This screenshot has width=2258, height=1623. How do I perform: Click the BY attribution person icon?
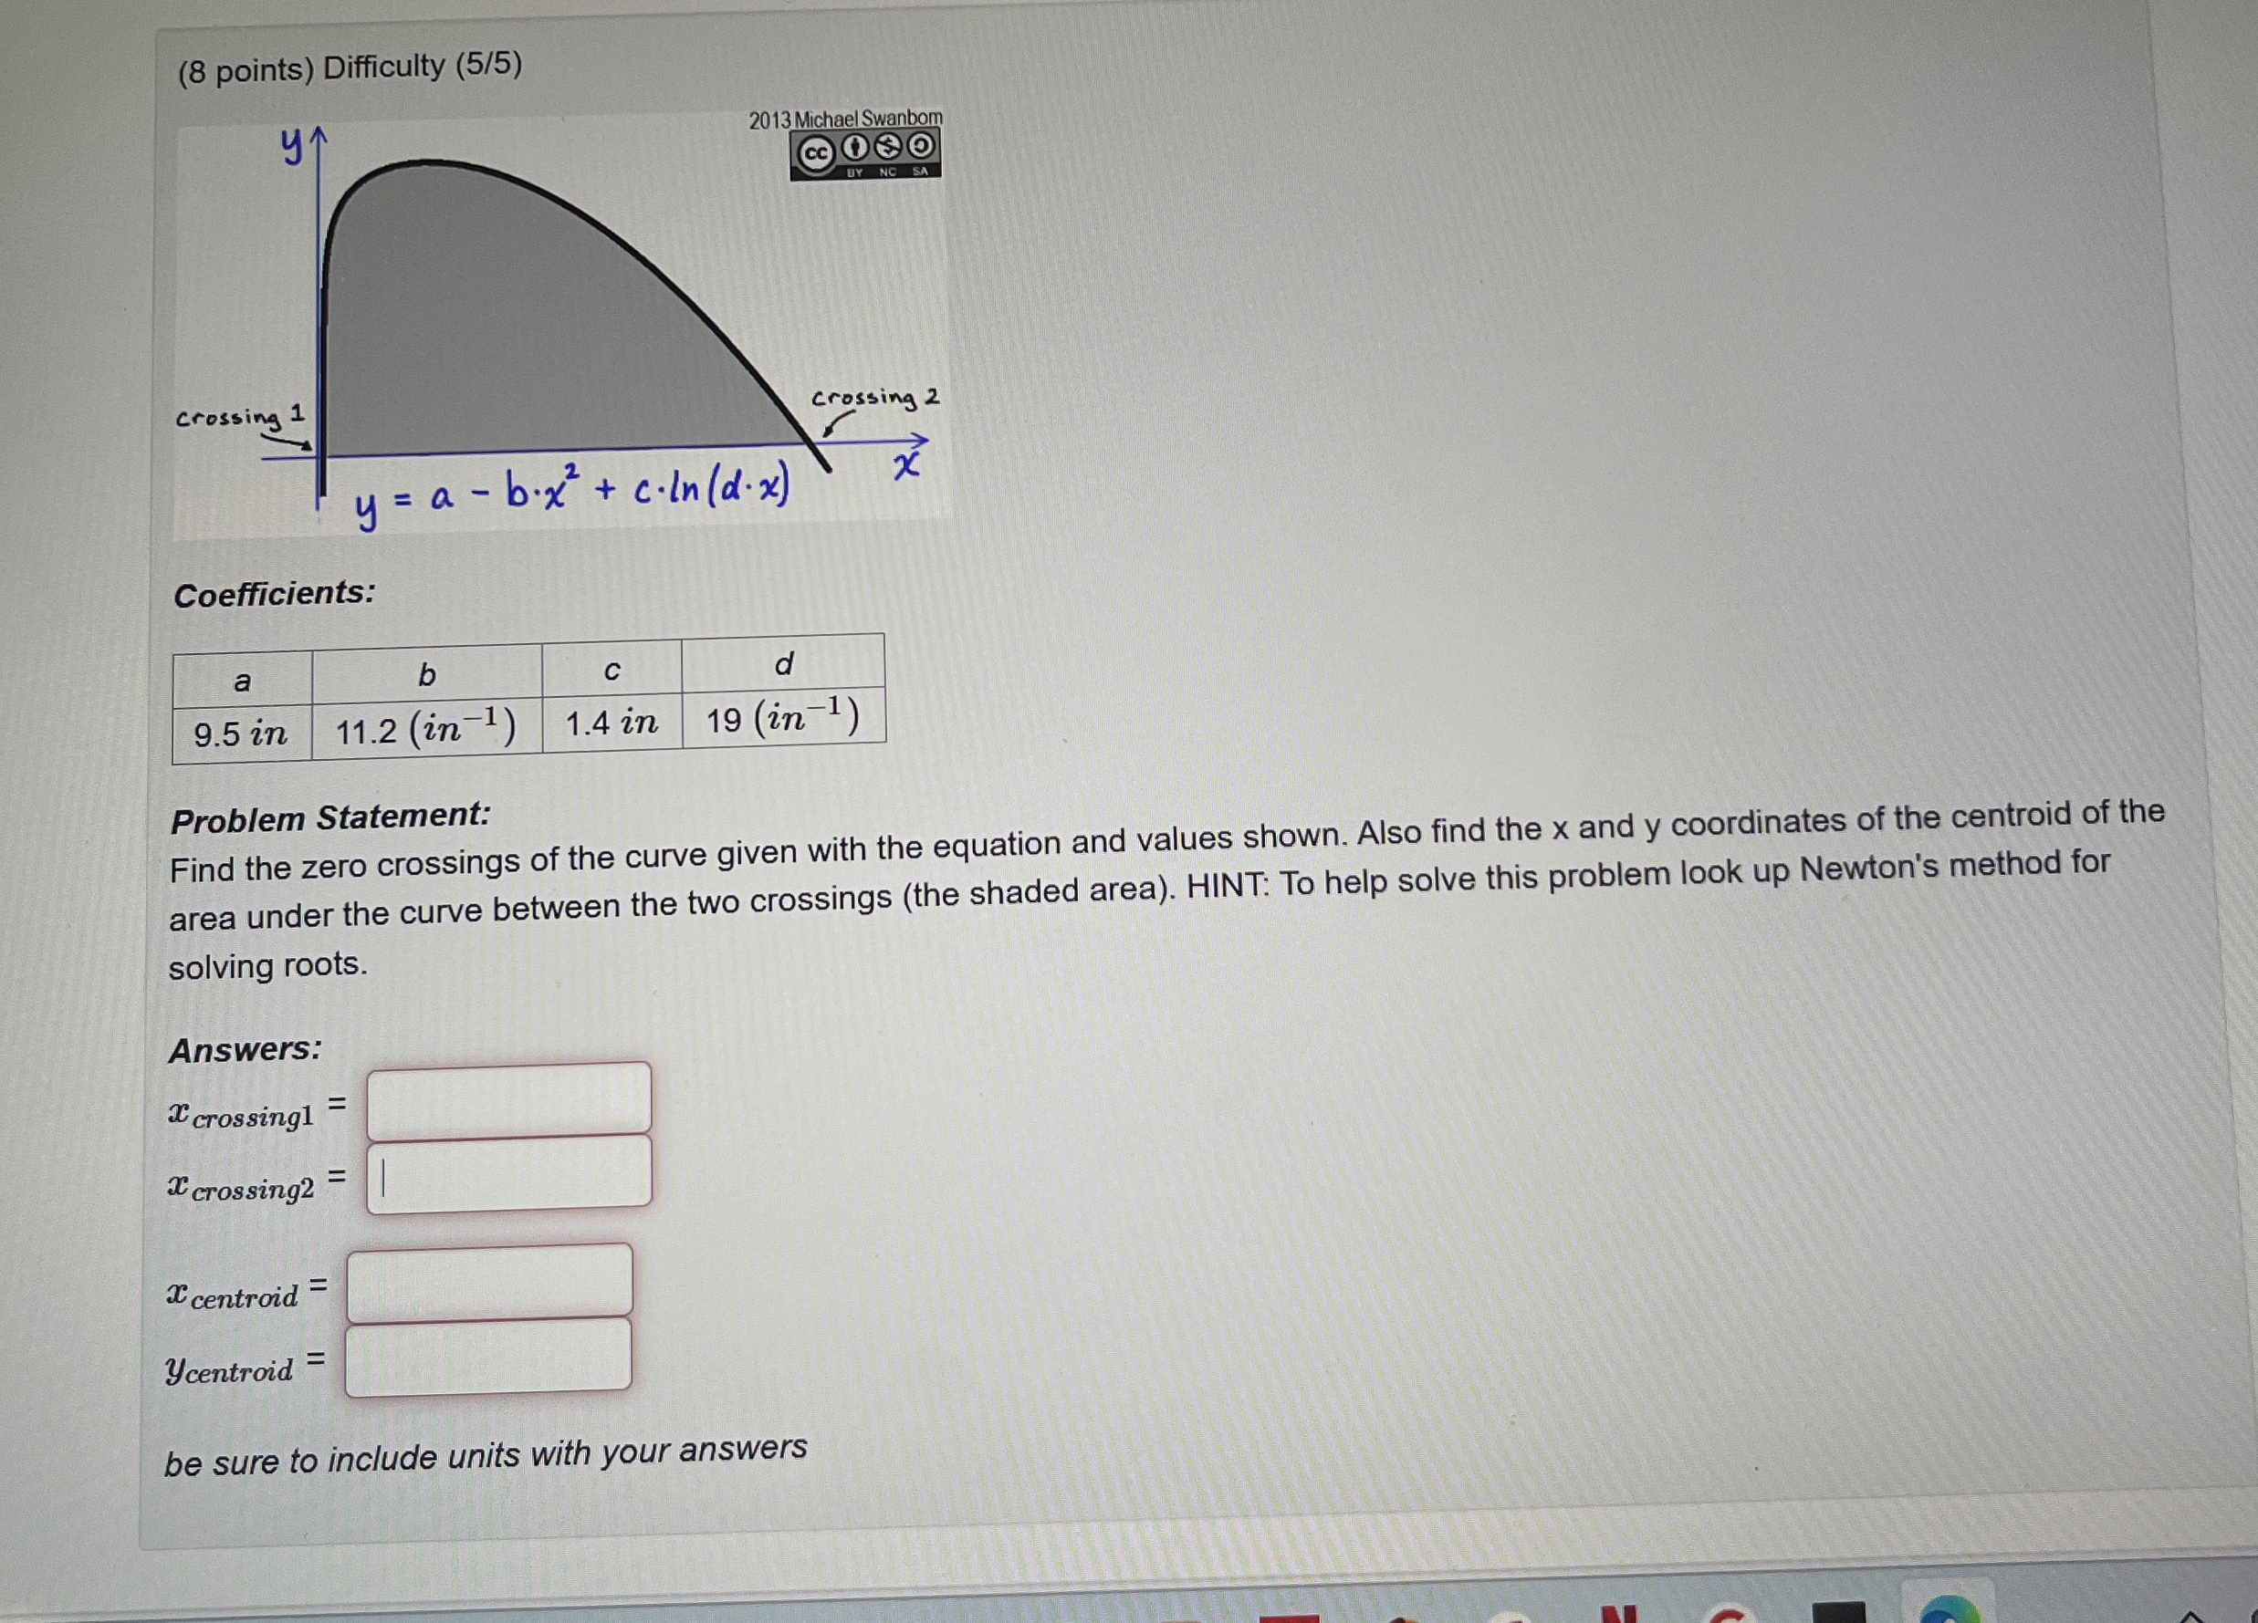(856, 150)
